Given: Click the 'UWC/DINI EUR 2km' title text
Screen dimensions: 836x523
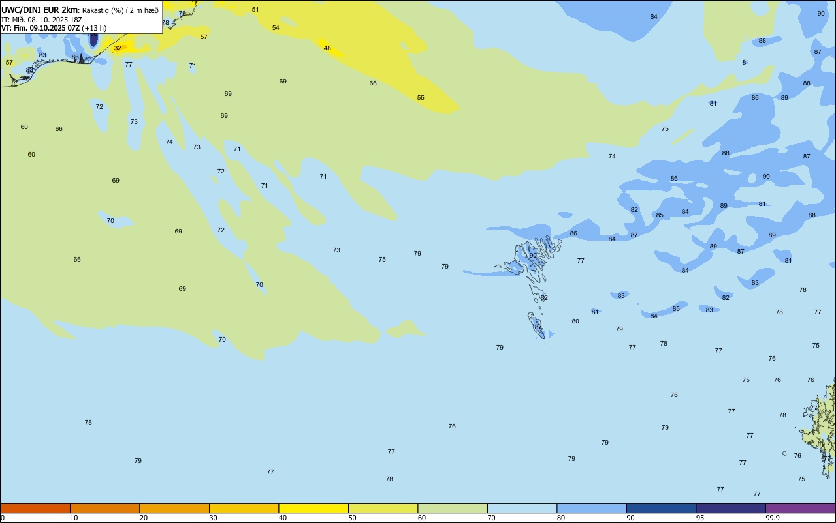Looking at the screenshot, I should [x=40, y=10].
